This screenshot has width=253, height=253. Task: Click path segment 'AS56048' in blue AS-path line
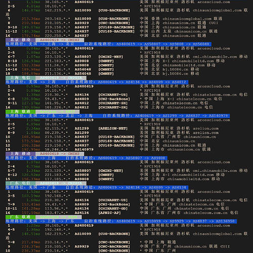pyautogui.click(x=201, y=44)
